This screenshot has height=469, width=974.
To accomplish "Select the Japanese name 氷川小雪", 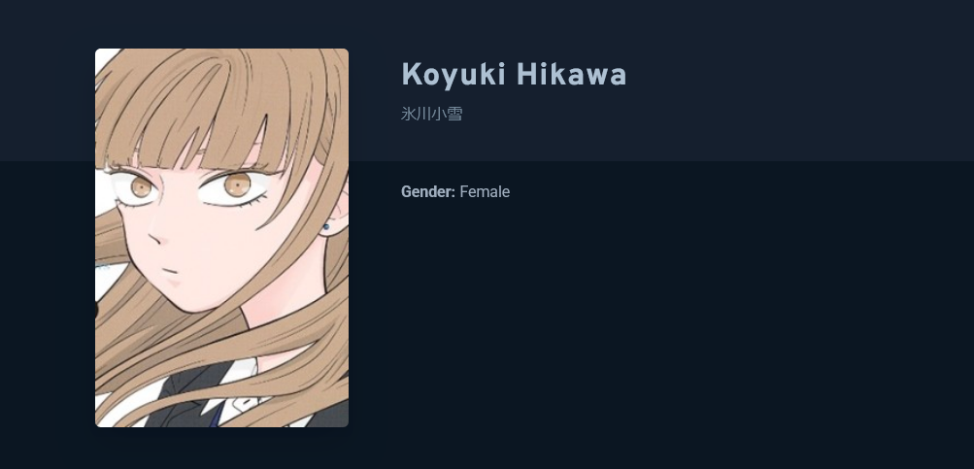I will [432, 114].
